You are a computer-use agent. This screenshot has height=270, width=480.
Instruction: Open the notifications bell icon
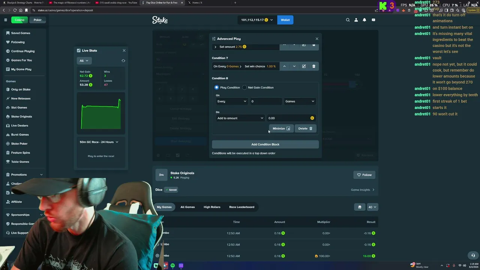[x=364, y=20]
